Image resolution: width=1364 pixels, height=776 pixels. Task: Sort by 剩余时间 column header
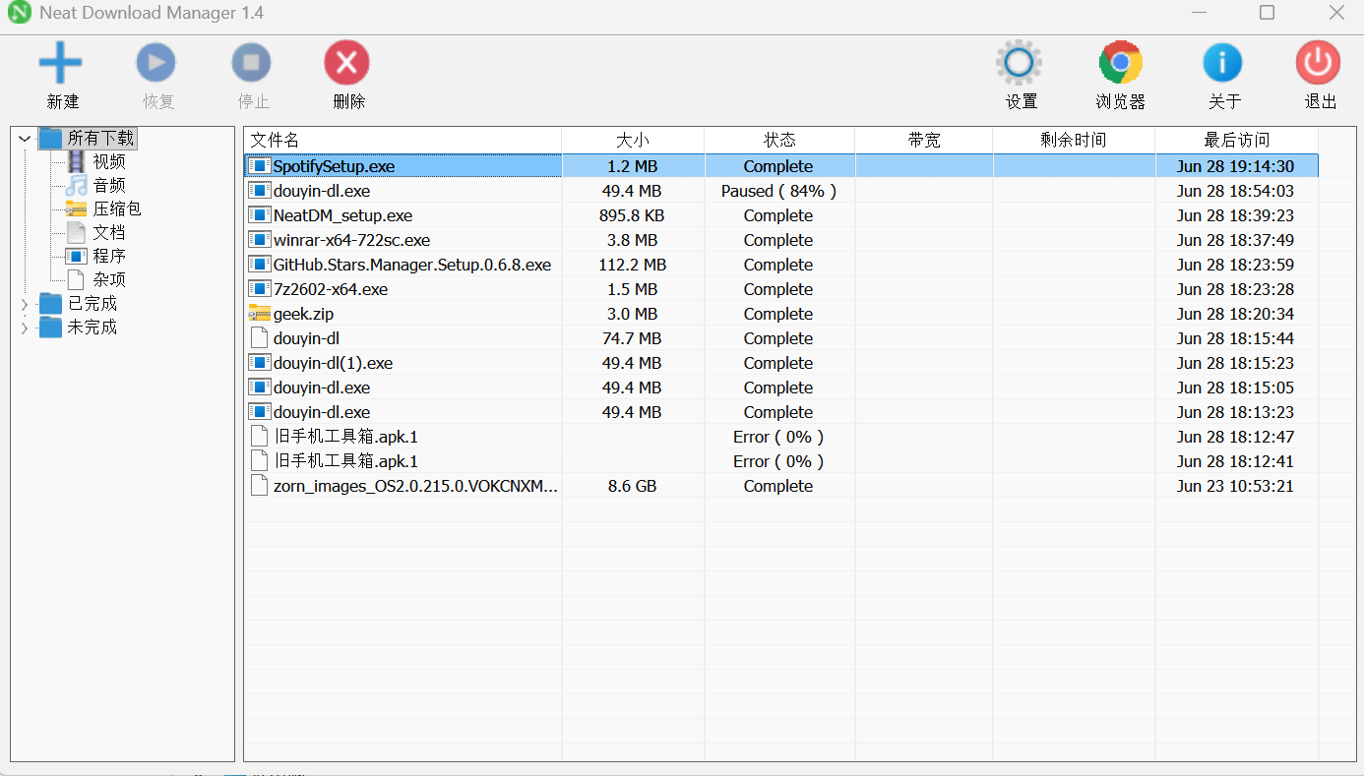(1074, 140)
